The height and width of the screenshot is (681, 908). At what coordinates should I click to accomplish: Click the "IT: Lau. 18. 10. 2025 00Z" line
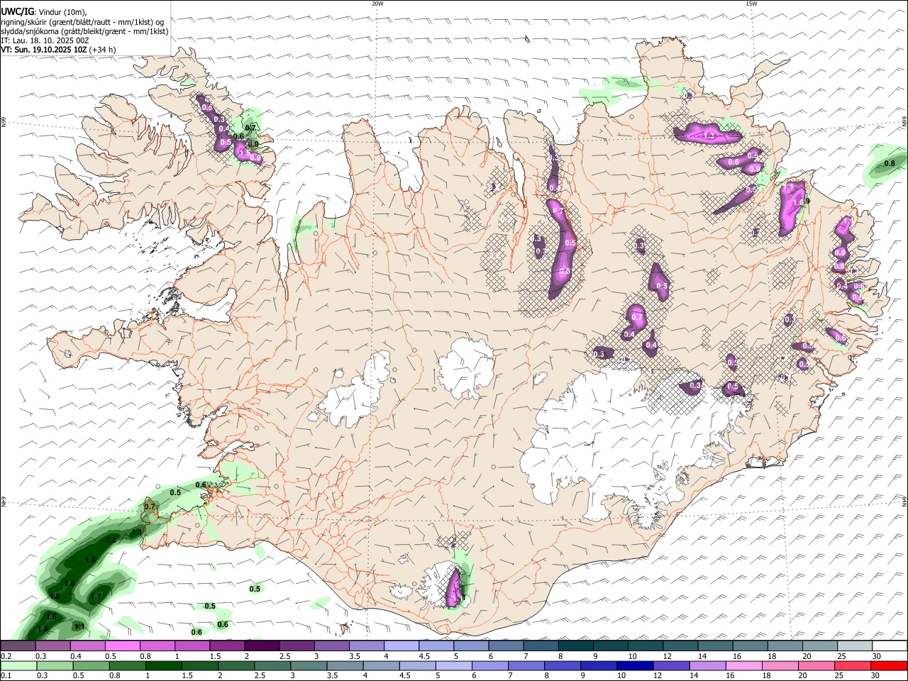(45, 40)
